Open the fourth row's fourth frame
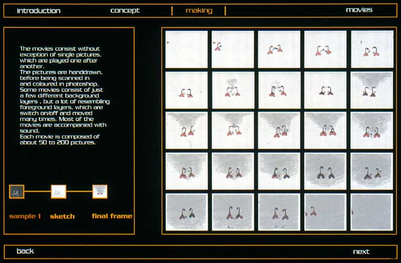Viewport: 401px width, 263px height. pyautogui.click(x=325, y=171)
